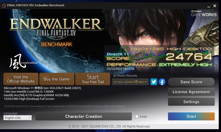The image size is (221, 132).
Task: Share results on Facebook icon
Action: [x=162, y=82]
